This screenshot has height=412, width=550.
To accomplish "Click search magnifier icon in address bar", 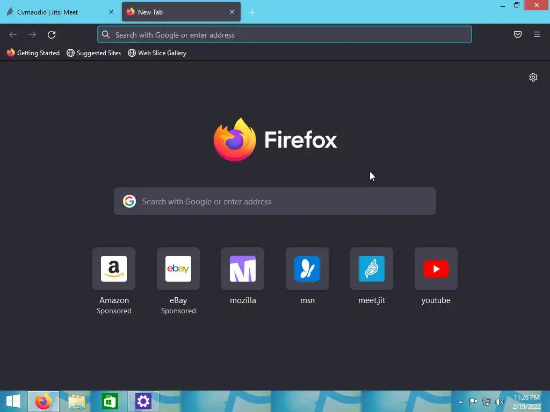I will point(106,34).
